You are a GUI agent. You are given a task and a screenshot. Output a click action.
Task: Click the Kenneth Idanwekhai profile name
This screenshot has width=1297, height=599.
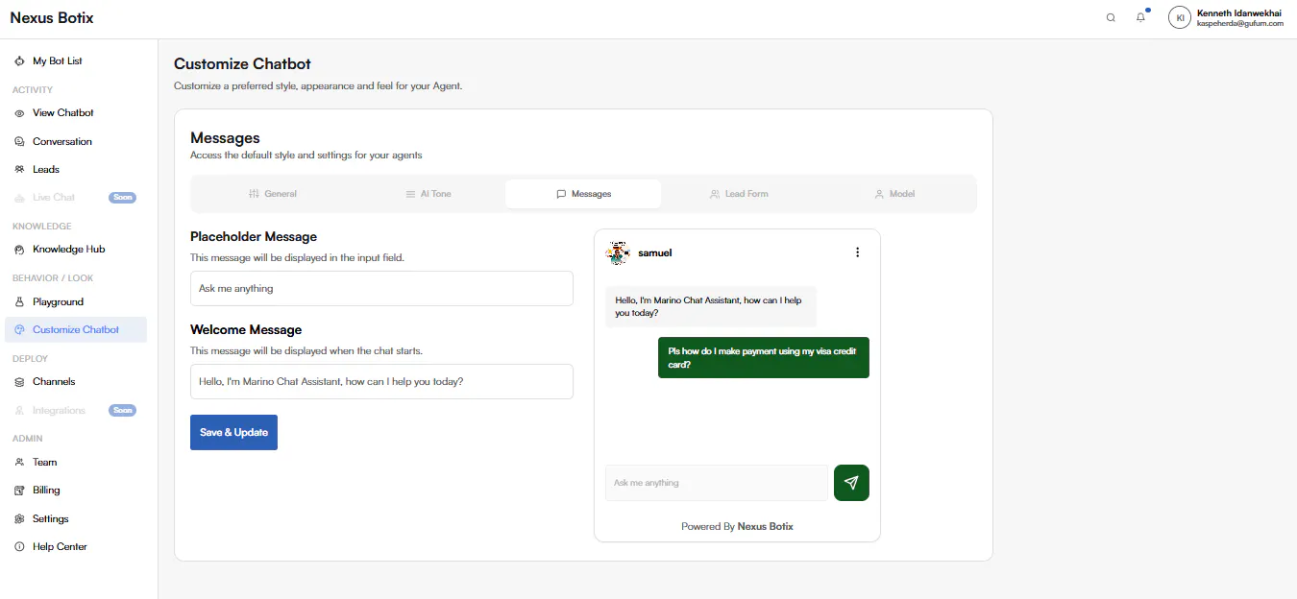pos(1239,12)
